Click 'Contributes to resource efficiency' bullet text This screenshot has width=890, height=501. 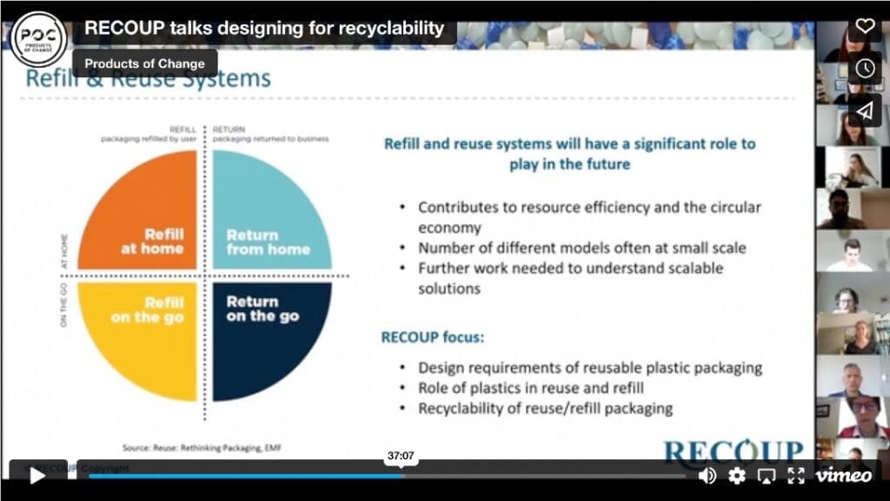pos(590,217)
